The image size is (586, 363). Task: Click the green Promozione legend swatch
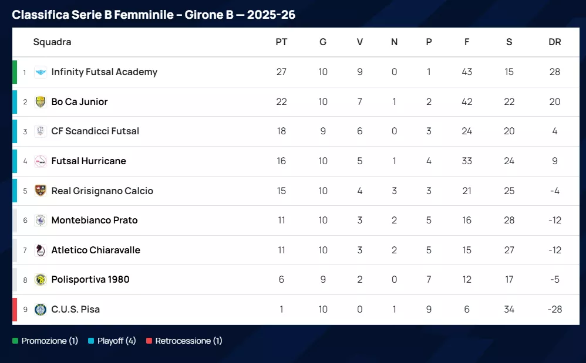click(x=15, y=341)
